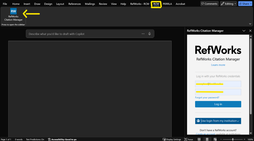Open the File tab
This screenshot has width=254, height=141.
tap(5, 4)
